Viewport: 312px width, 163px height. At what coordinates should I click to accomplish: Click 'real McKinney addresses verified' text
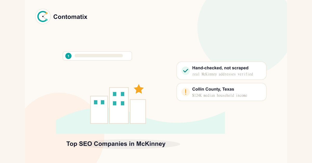(223, 74)
